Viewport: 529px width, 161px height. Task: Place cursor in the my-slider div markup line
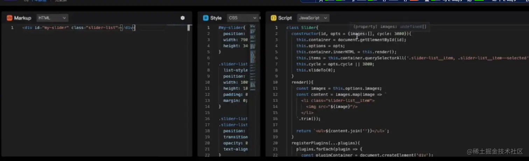pos(78,28)
